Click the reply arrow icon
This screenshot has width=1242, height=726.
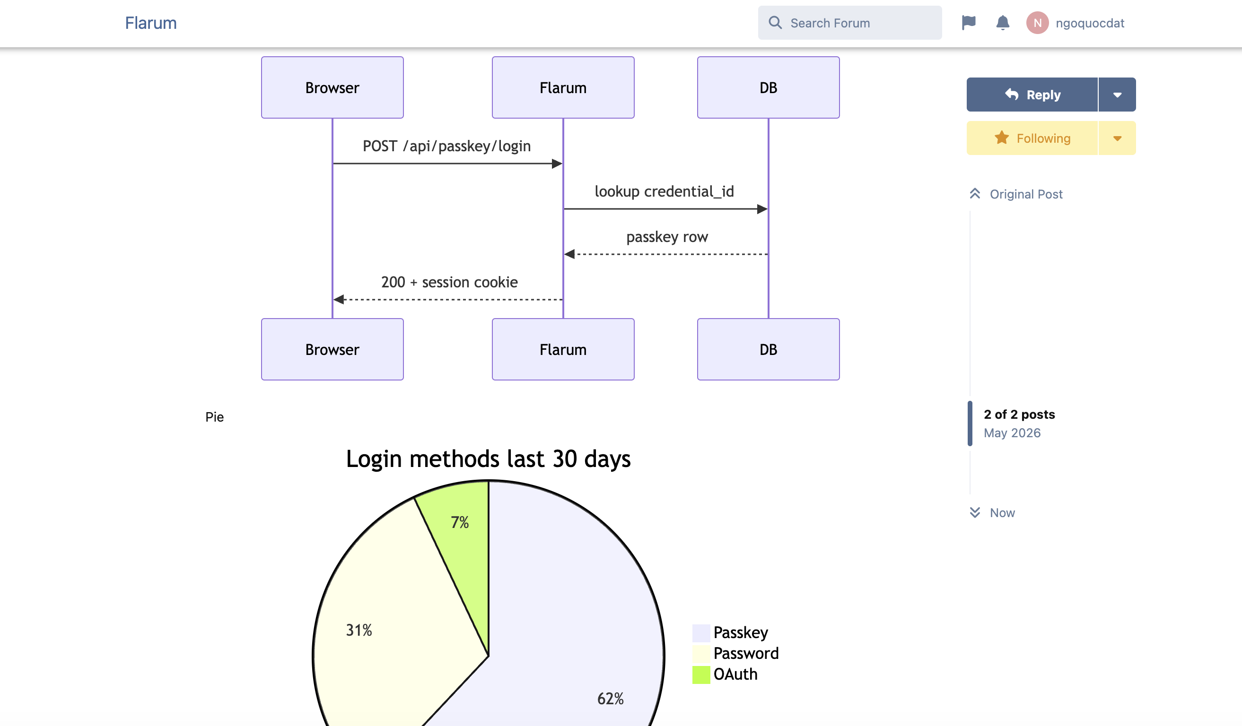[1012, 94]
